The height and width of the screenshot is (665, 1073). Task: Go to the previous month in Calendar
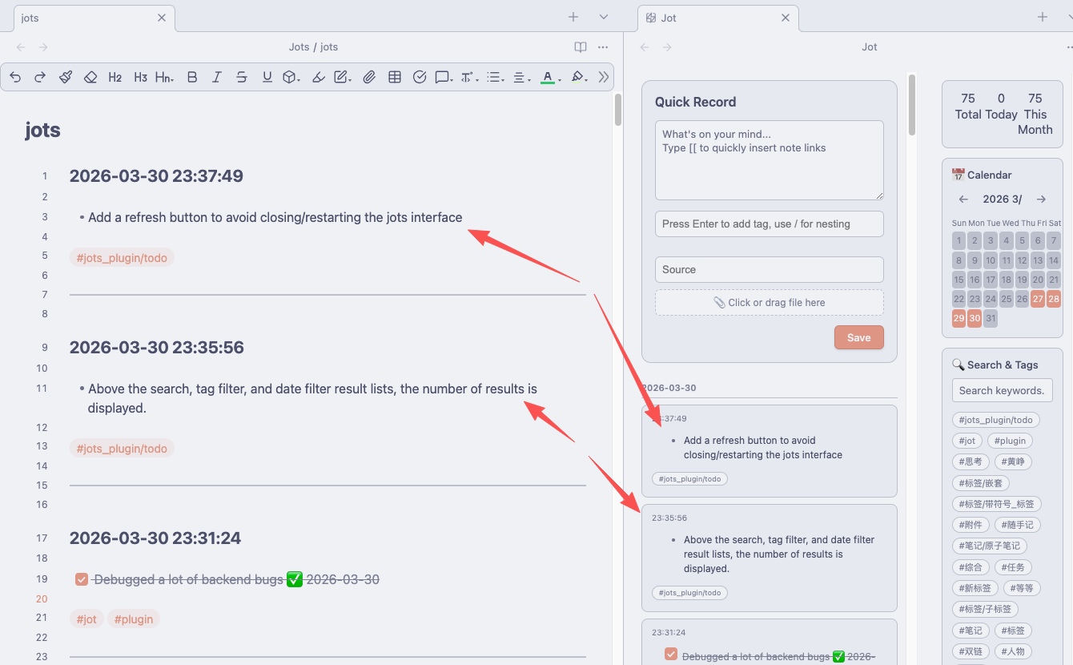(x=963, y=199)
